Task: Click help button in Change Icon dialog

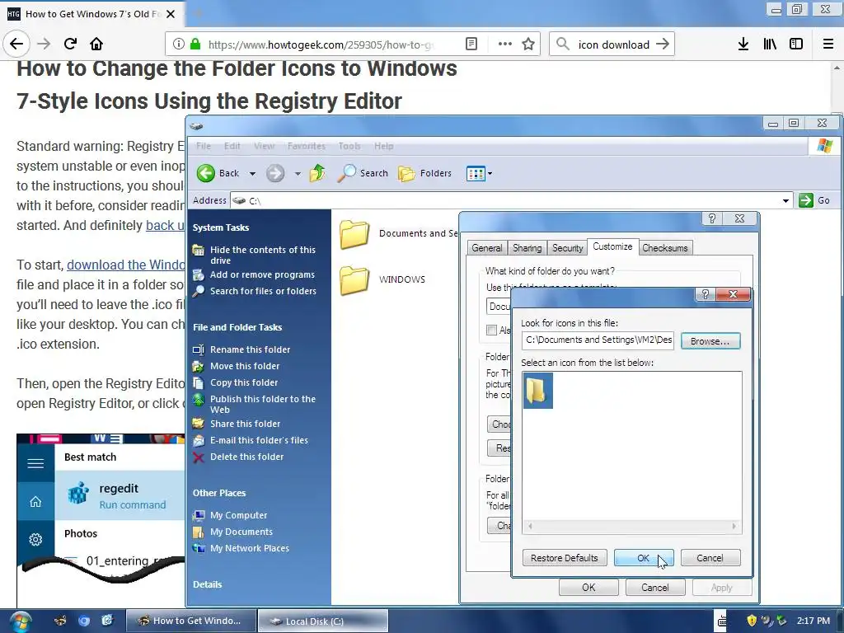Action: 705,294
